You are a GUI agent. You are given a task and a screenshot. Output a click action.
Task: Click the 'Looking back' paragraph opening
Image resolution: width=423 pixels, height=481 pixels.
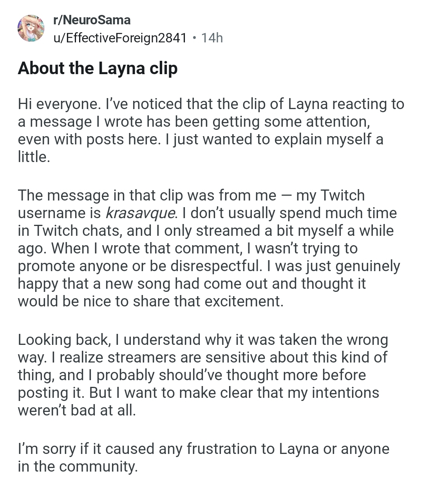tap(63, 340)
